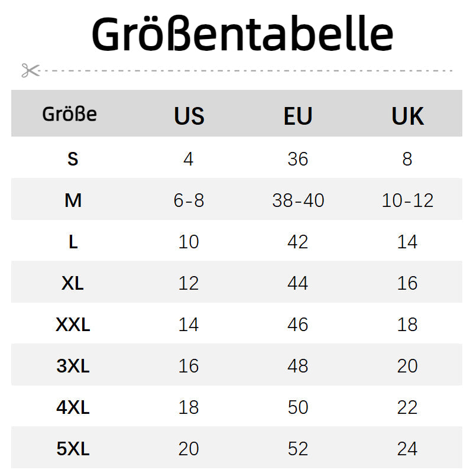Click the Größentabelle heading
Image resolution: width=473 pixels, height=473 pixels.
242,34
